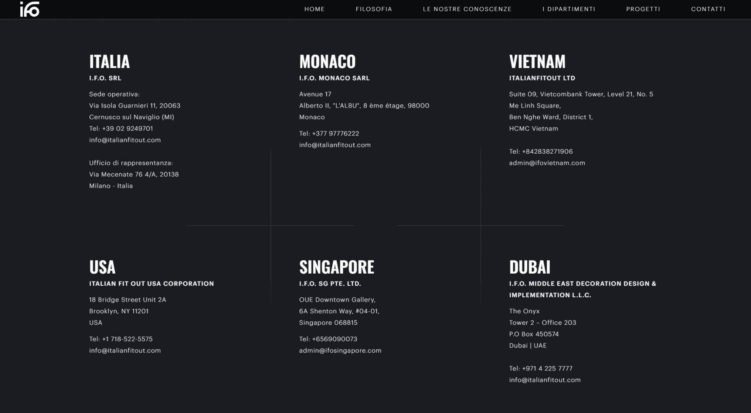Select the MONACO heading
The height and width of the screenshot is (413, 751).
pos(327,62)
